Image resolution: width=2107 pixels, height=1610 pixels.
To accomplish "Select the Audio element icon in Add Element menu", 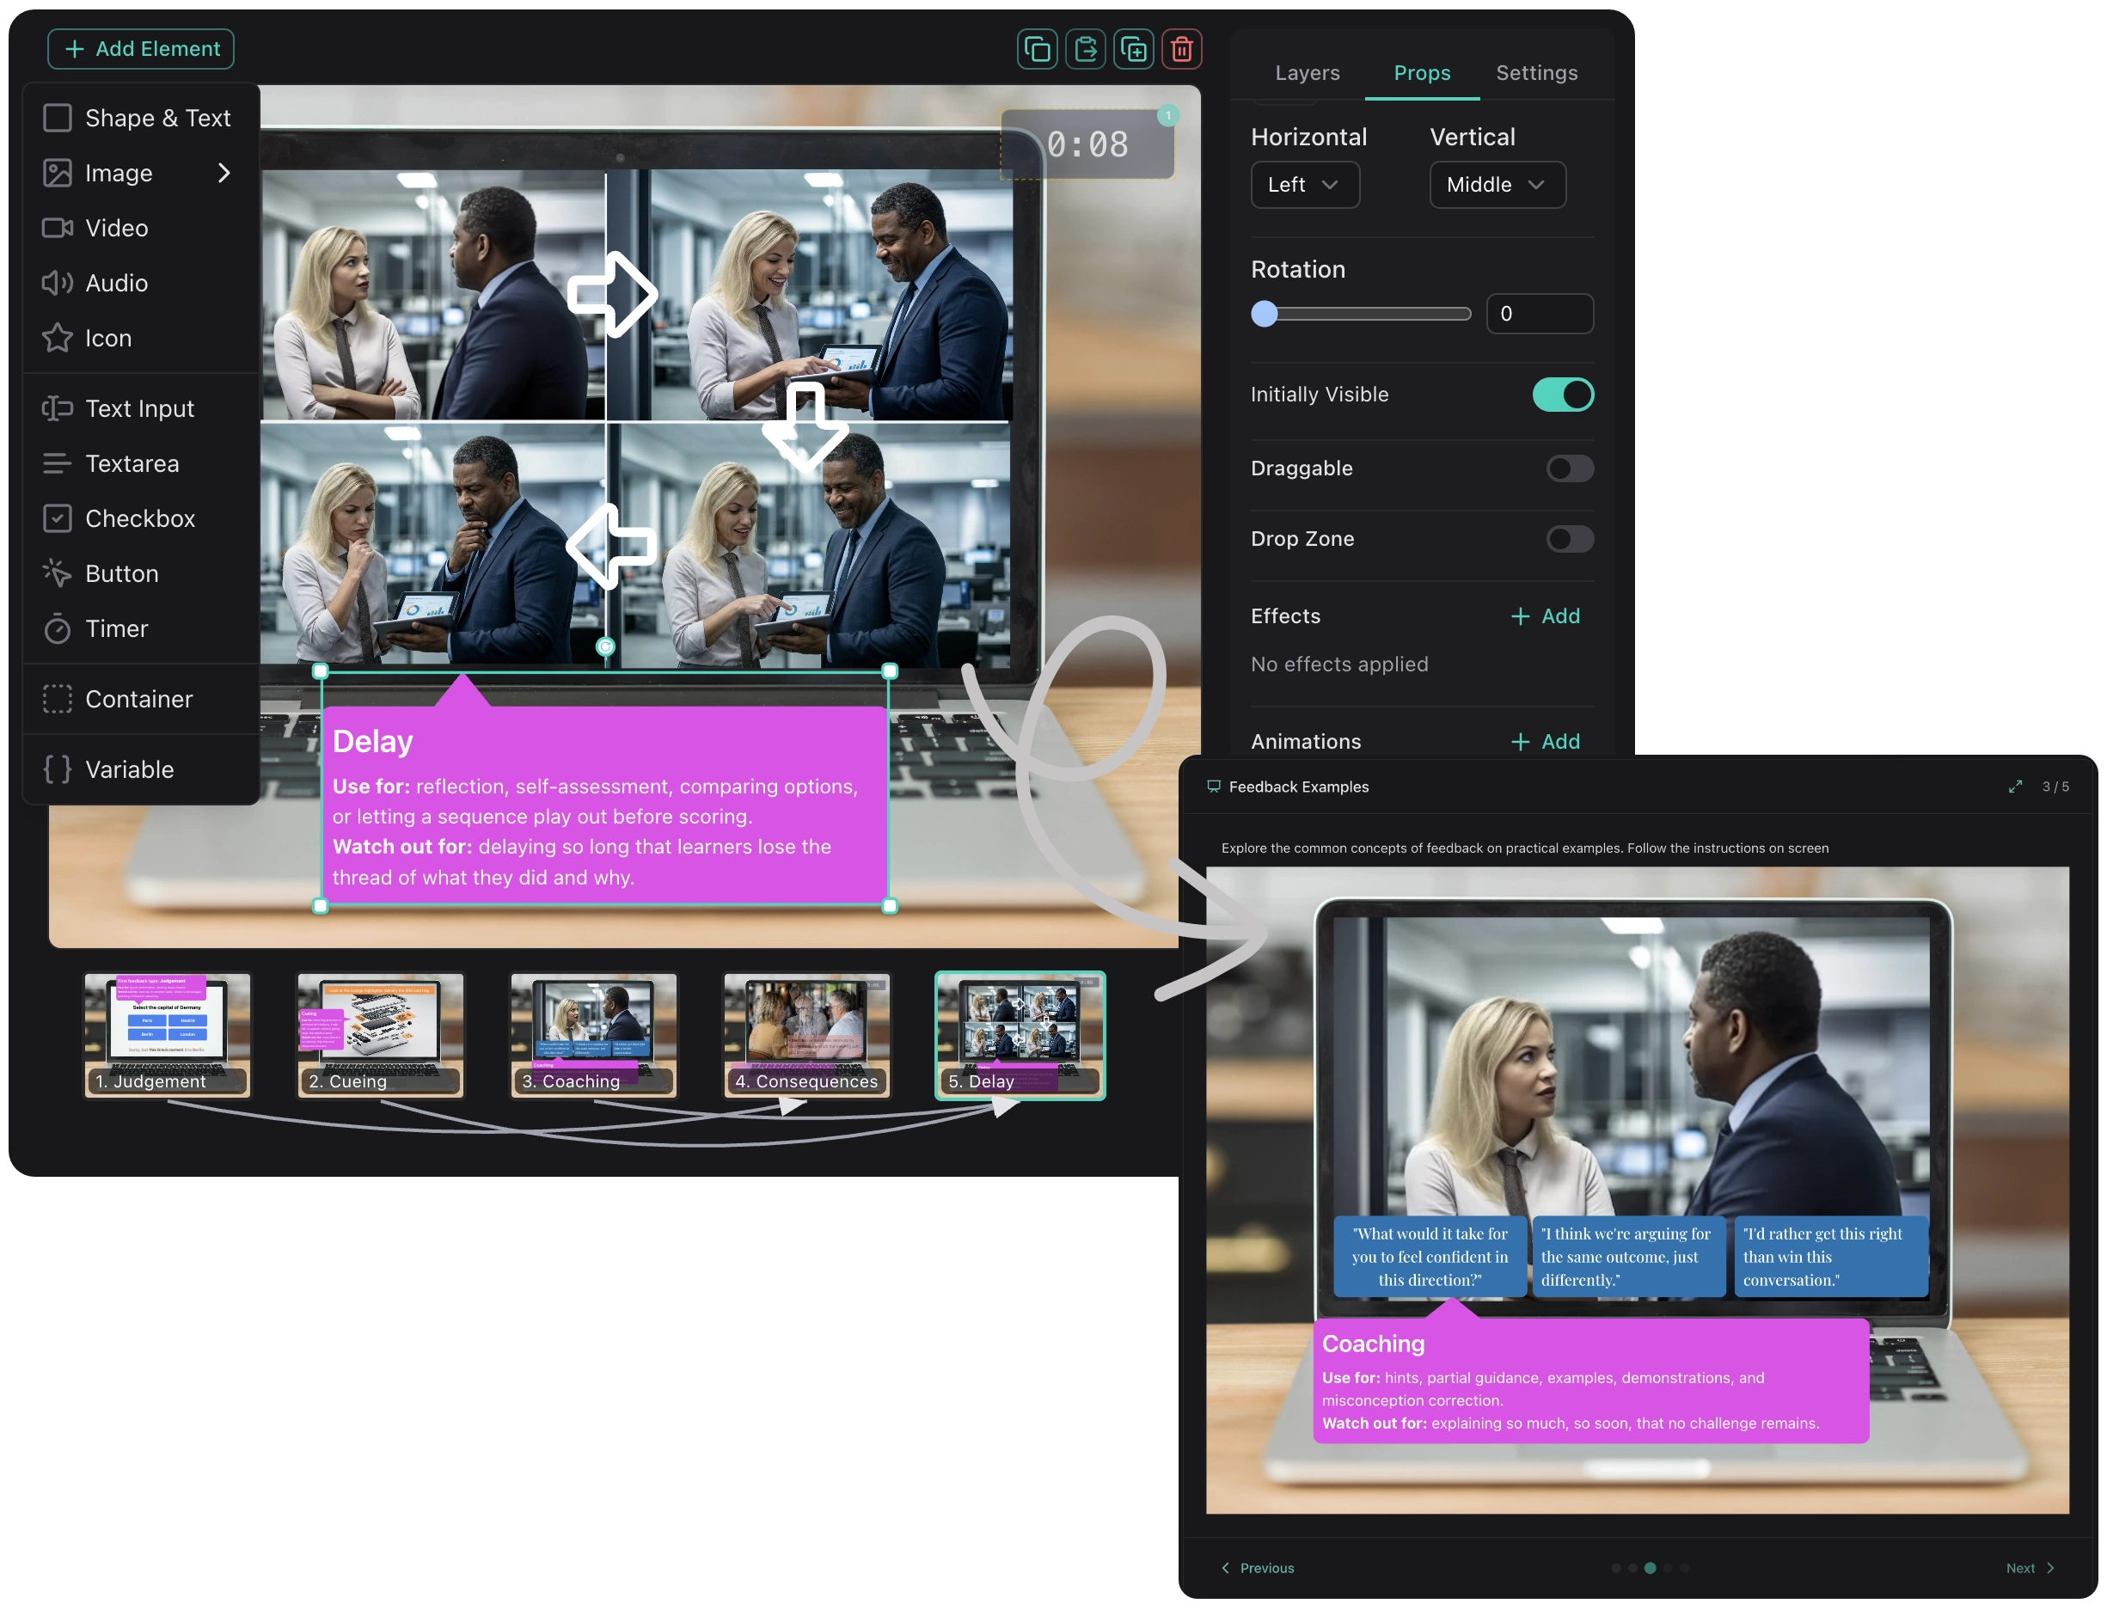I will (58, 283).
